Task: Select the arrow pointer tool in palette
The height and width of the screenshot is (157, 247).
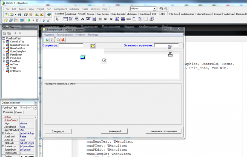Action: pyautogui.click(x=57, y=19)
